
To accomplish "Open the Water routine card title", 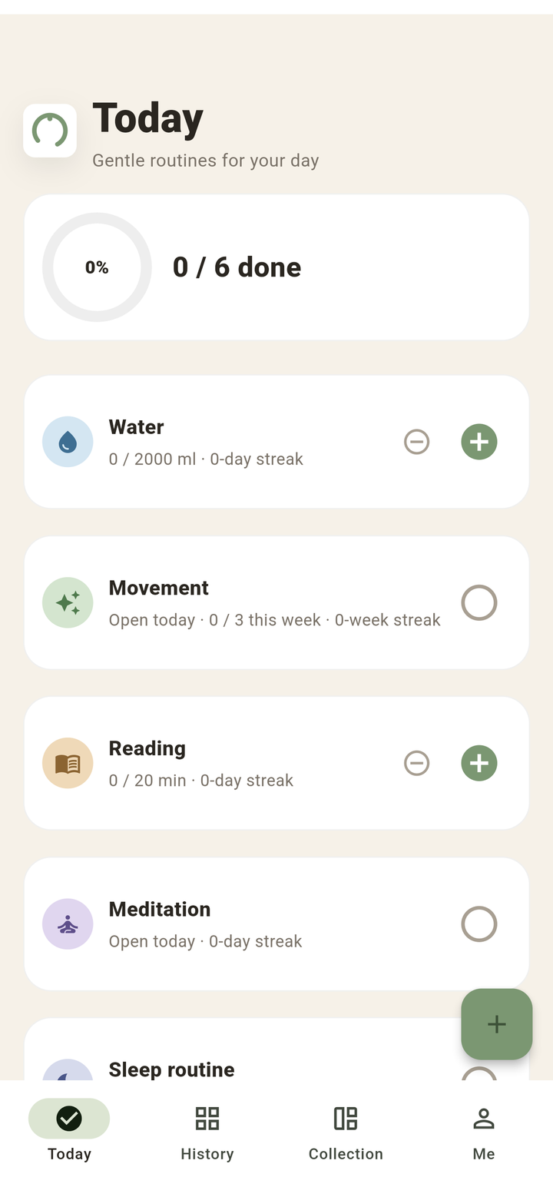I will pyautogui.click(x=137, y=426).
